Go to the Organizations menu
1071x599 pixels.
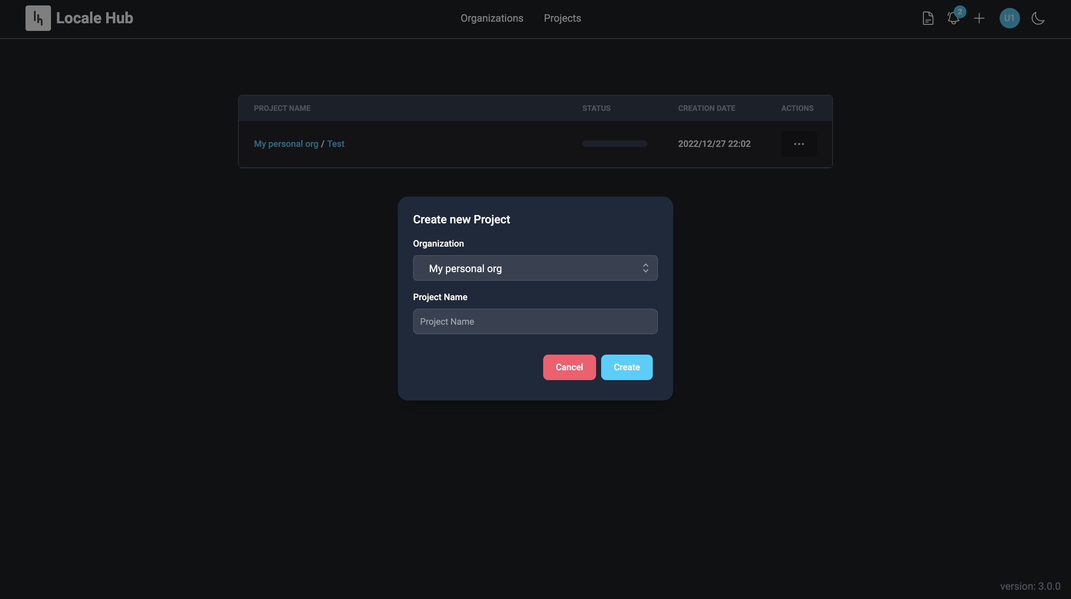click(492, 18)
